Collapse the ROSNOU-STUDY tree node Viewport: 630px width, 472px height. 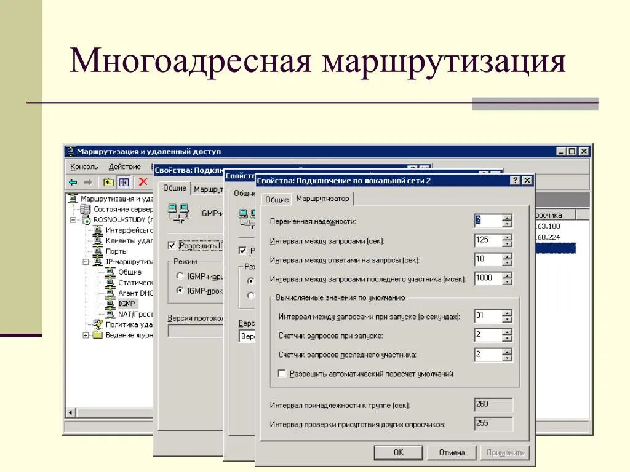pos(73,220)
